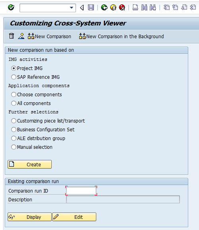Click the green Back arrow icon

tap(104, 7)
